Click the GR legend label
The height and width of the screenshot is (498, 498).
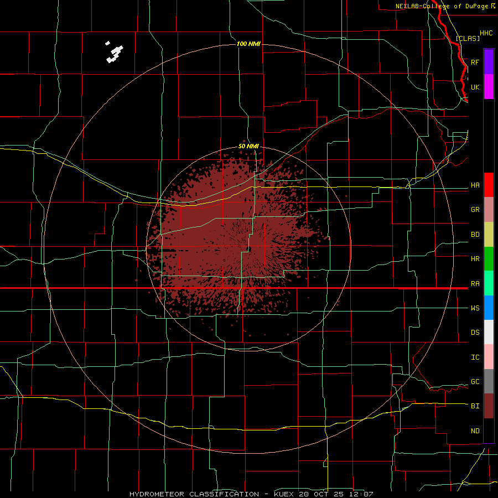pos(475,210)
